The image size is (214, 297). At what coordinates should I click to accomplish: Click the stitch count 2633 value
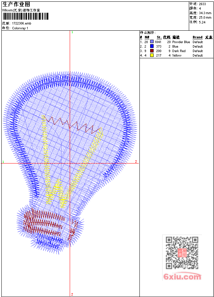[202, 4]
